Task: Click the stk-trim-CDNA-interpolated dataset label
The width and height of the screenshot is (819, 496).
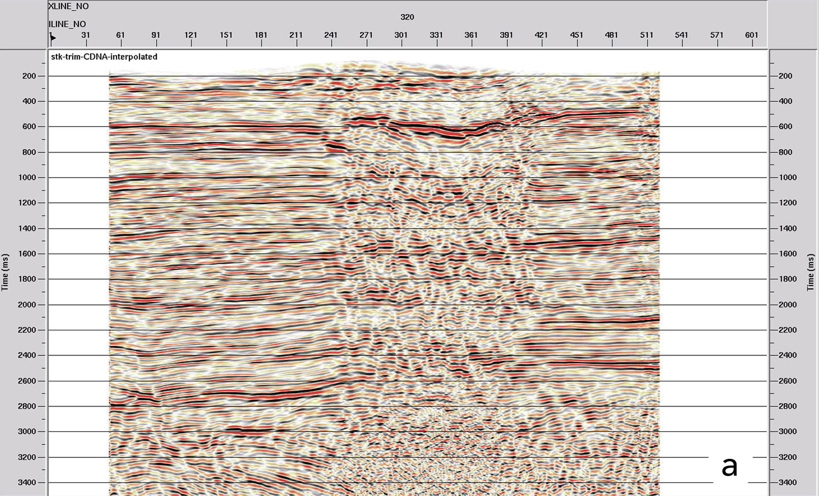Action: pos(104,57)
